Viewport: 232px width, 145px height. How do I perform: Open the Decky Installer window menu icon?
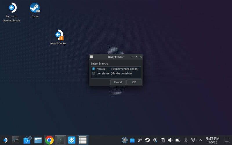click(x=91, y=57)
